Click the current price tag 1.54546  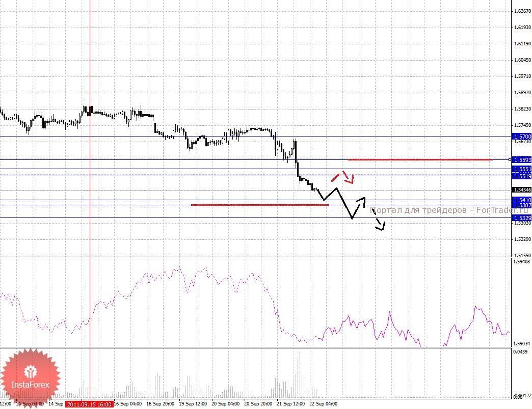(x=522, y=190)
